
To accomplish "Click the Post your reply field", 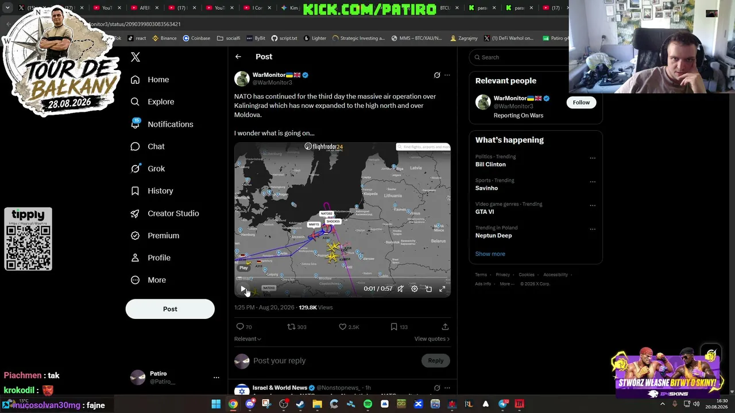I will [336, 361].
